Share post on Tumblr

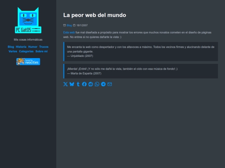tap(78, 84)
